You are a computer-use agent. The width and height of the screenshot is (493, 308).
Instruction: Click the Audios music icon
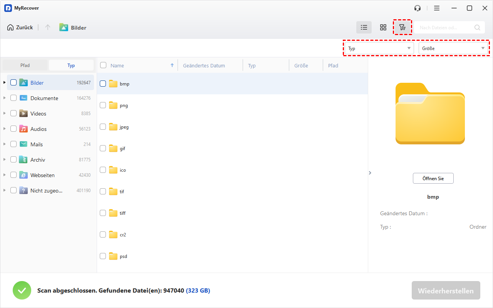(23, 129)
